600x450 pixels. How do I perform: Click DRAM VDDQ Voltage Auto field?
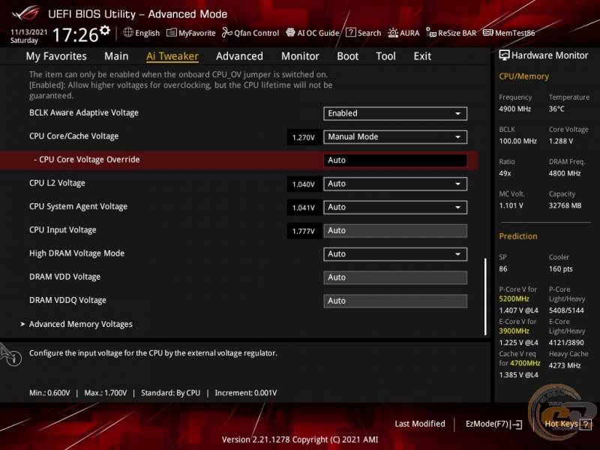pyautogui.click(x=395, y=301)
